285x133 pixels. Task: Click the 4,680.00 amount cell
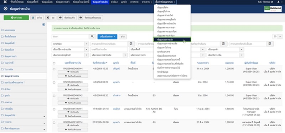(x=229, y=109)
